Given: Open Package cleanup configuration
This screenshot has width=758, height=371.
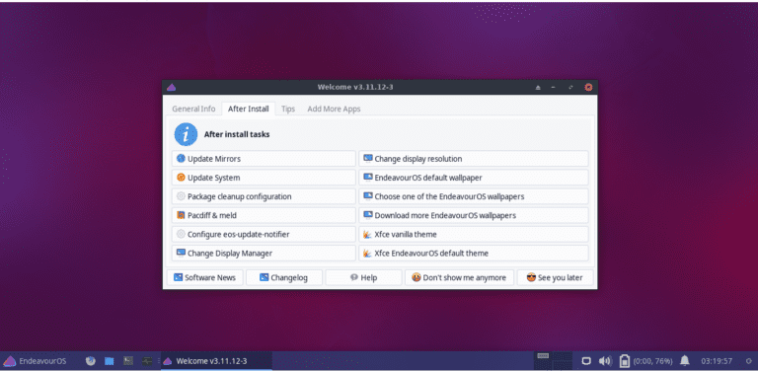Looking at the screenshot, I should point(264,196).
